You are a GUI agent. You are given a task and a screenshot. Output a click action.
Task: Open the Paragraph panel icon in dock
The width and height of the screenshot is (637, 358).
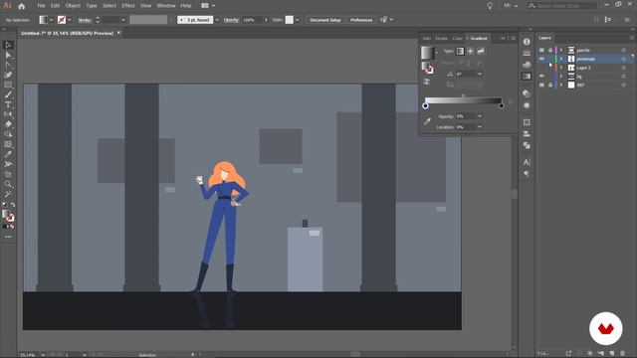(x=527, y=174)
